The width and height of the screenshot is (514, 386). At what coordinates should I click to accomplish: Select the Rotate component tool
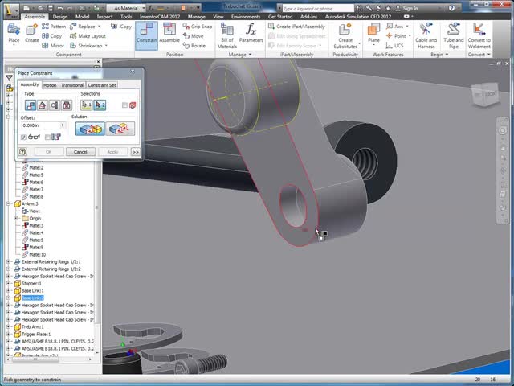tap(194, 46)
